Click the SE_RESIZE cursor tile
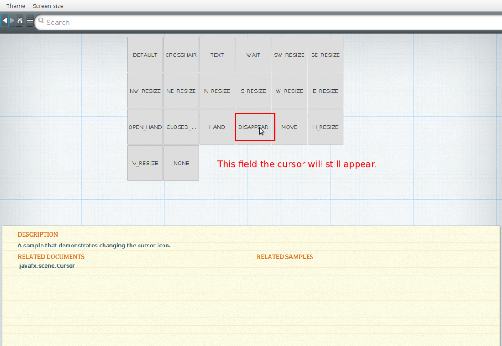The height and width of the screenshot is (346, 502). pyautogui.click(x=325, y=55)
